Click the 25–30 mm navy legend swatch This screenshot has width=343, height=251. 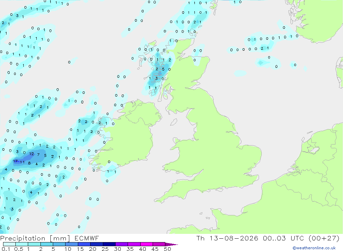(109, 244)
